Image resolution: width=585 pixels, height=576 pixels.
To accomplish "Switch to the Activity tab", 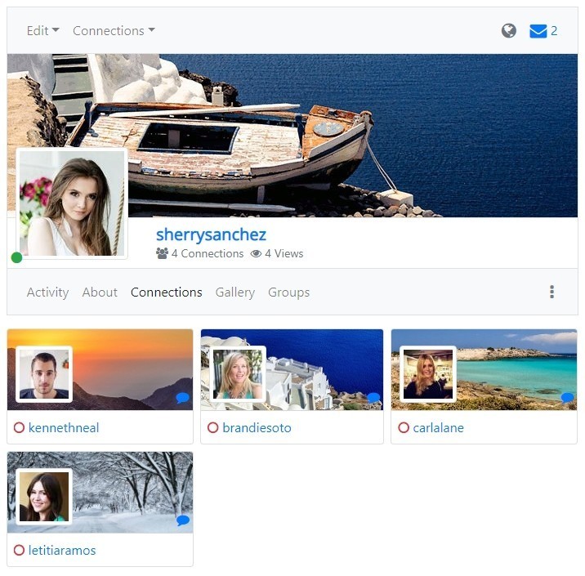I will click(x=47, y=292).
